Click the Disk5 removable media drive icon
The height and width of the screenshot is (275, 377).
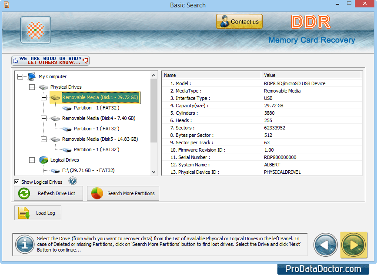55,139
